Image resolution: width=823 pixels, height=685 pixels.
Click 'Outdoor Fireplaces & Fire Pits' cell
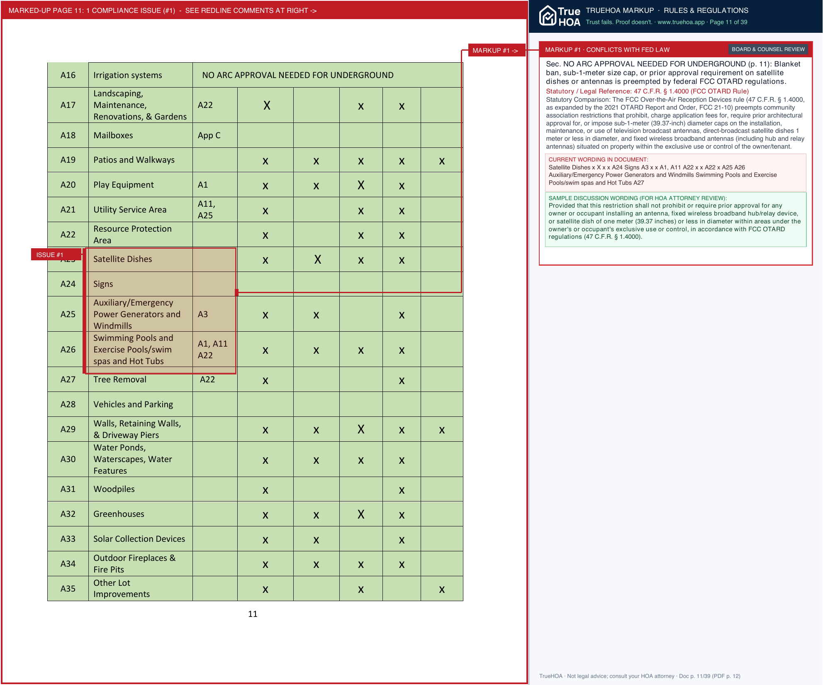pyautogui.click(x=141, y=564)
